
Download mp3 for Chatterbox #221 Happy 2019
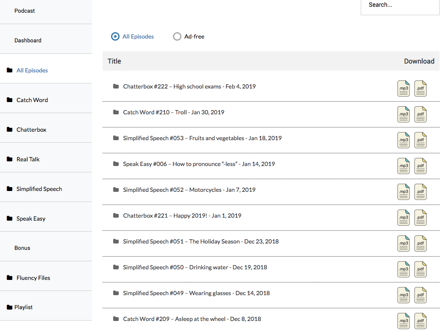403,218
